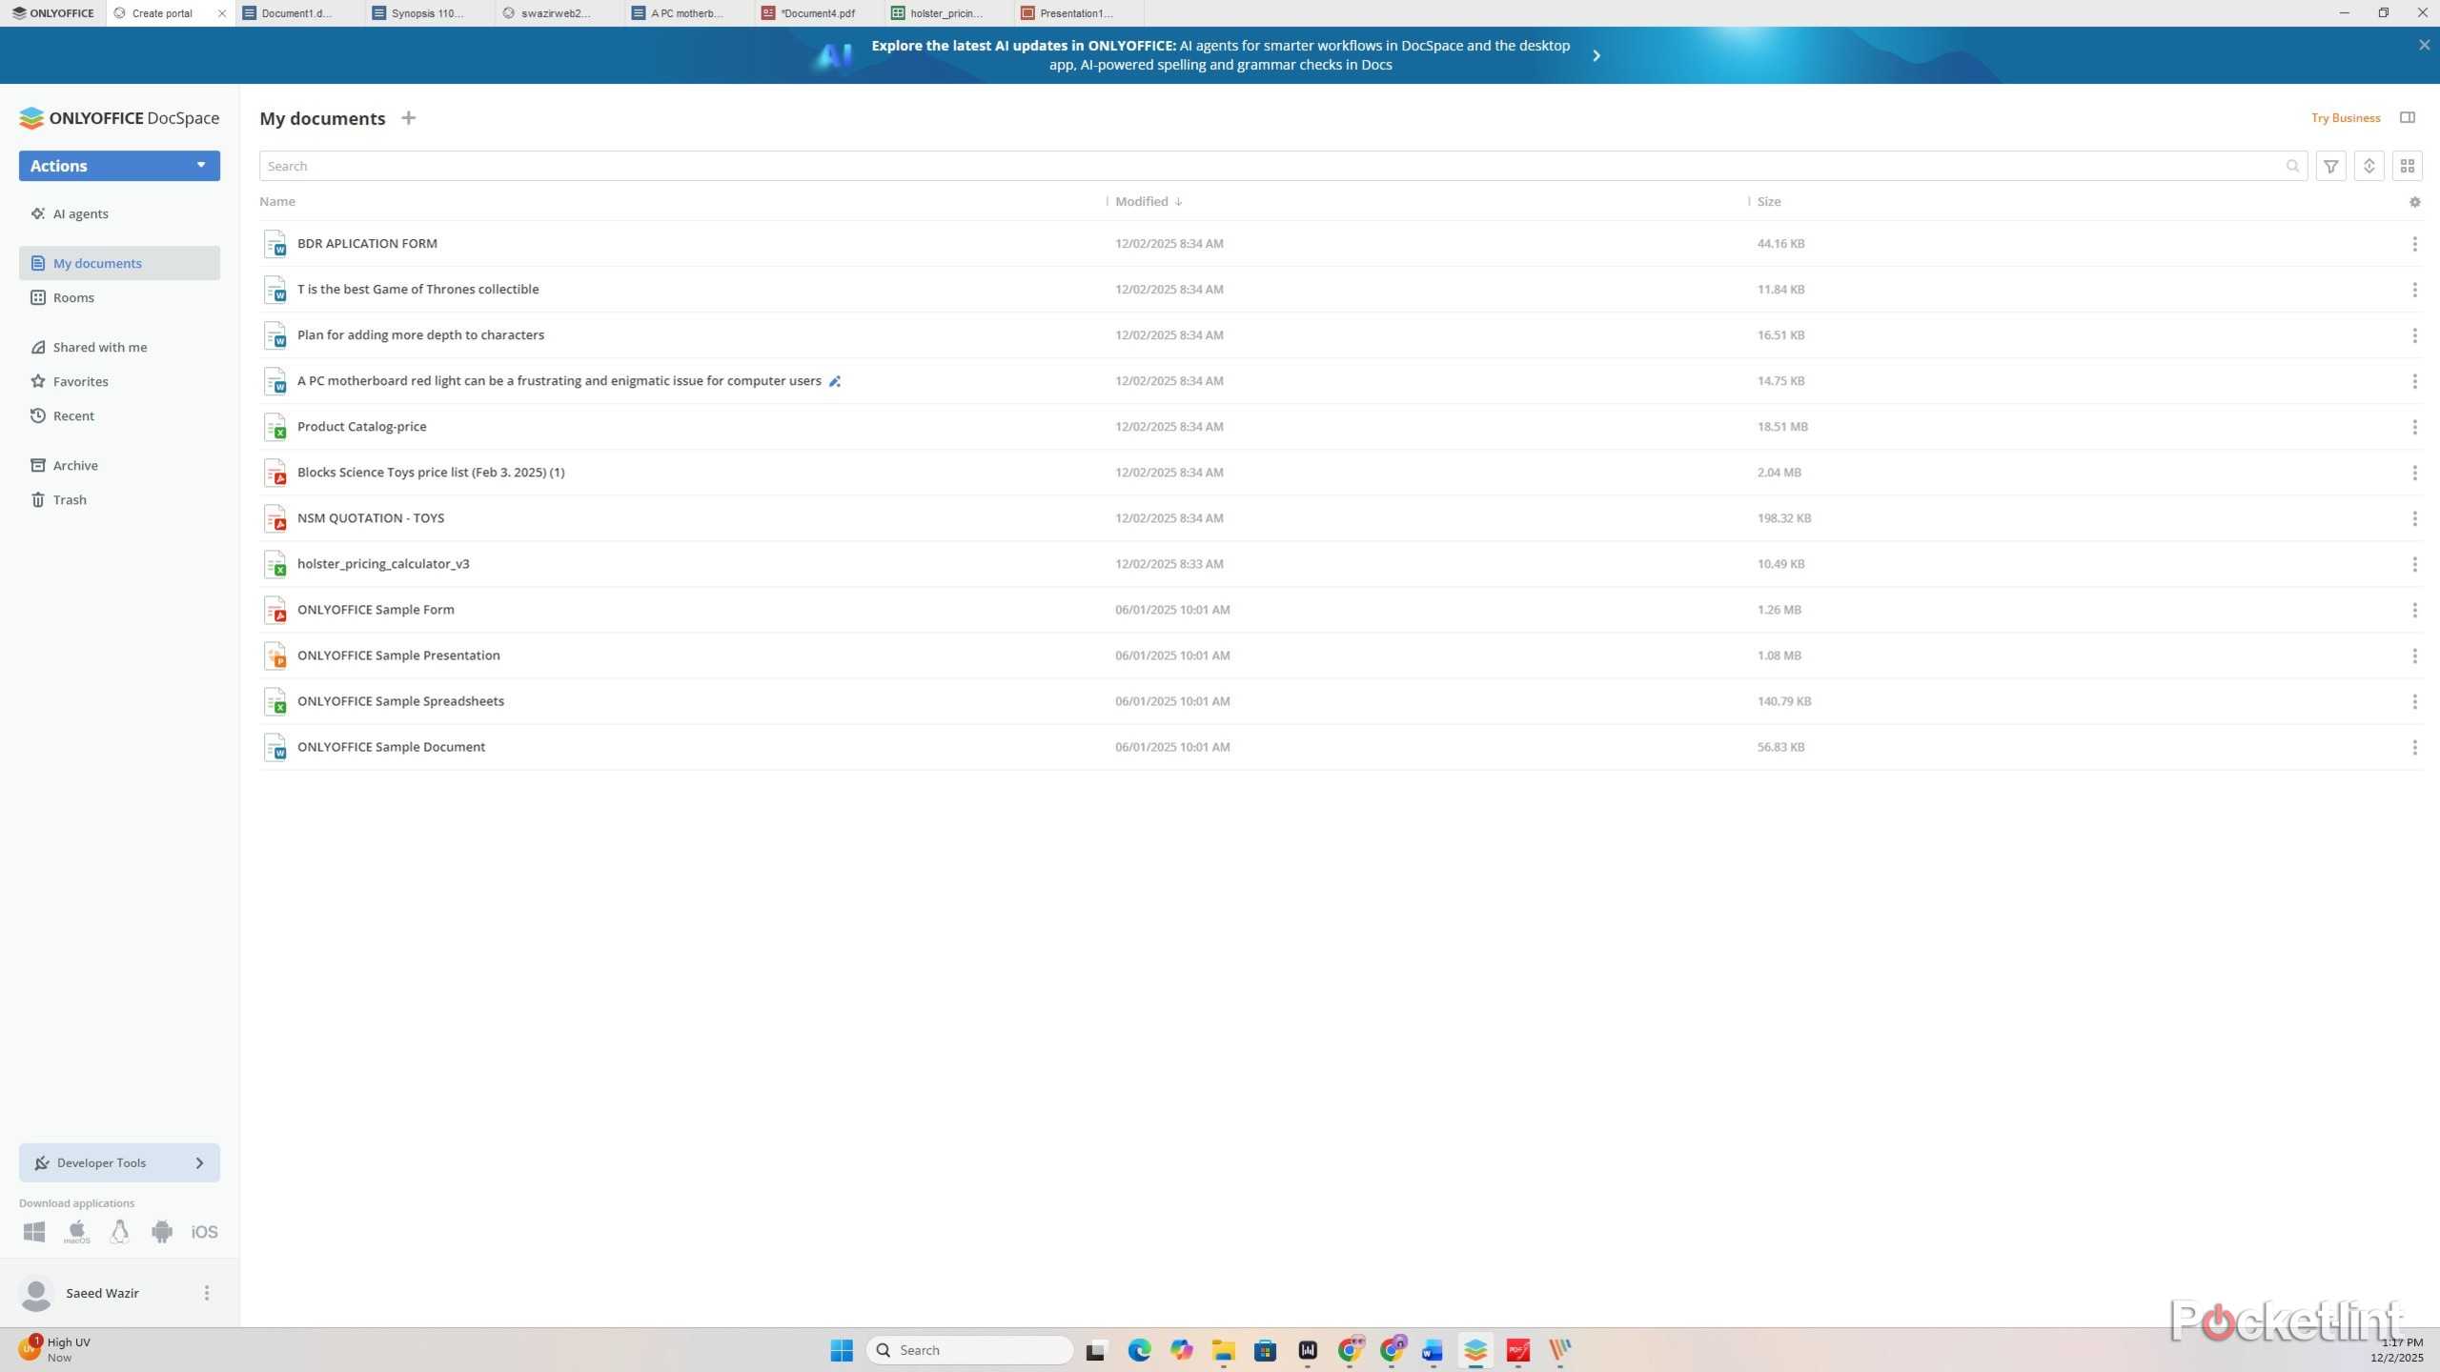The width and height of the screenshot is (2440, 1372).
Task: Open Microsoft Edge from taskbar
Action: pyautogui.click(x=1139, y=1350)
